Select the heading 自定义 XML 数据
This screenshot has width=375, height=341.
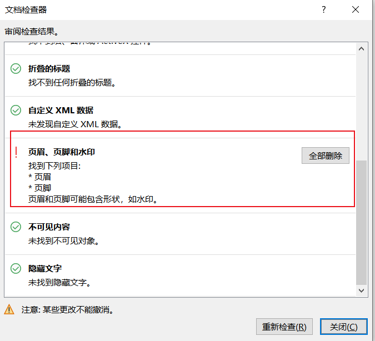[x=61, y=111]
